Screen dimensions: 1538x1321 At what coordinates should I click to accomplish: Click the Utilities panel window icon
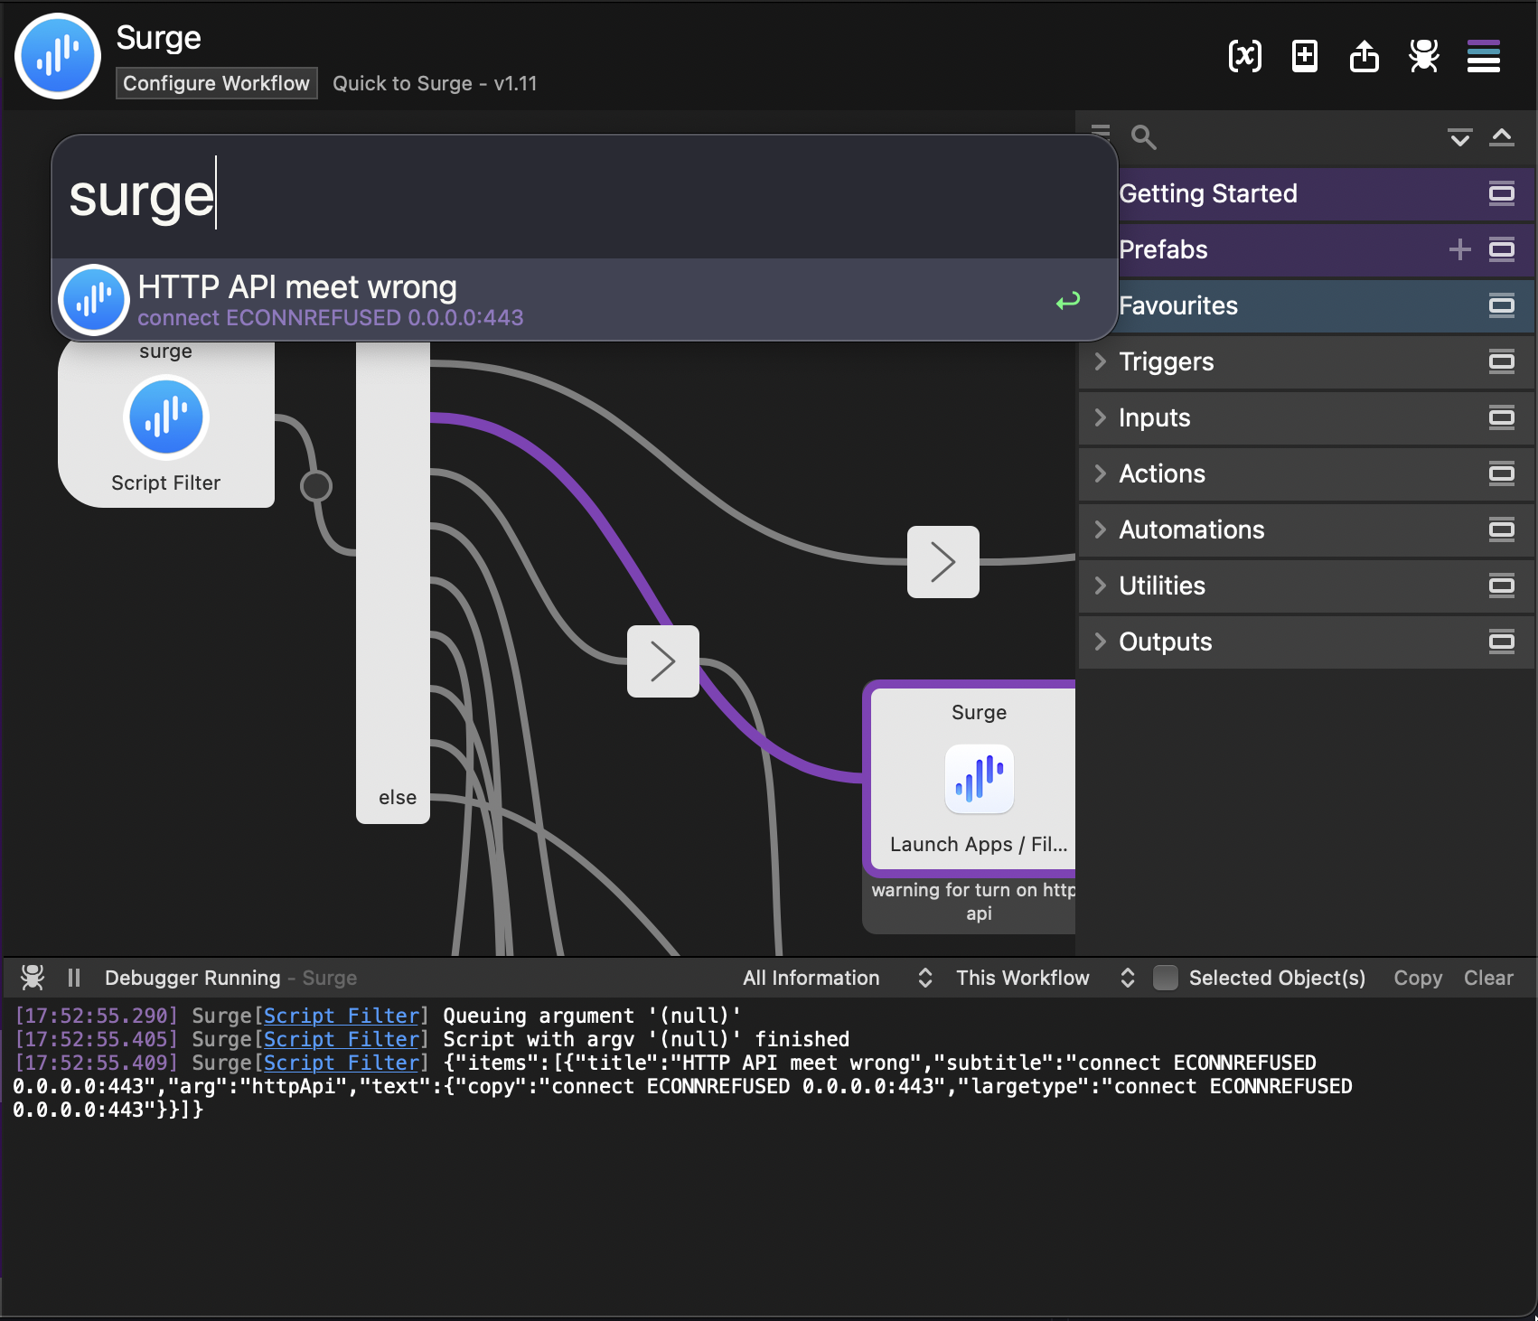coord(1502,586)
